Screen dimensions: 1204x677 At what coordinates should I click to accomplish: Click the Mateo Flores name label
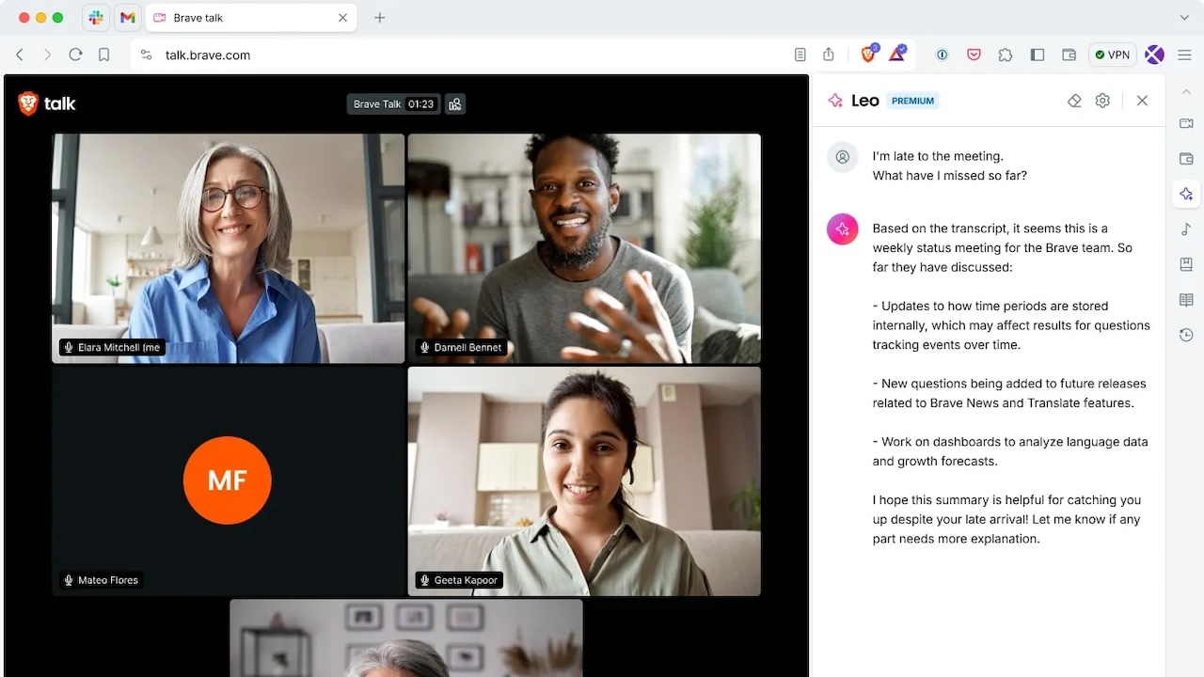[x=101, y=581]
